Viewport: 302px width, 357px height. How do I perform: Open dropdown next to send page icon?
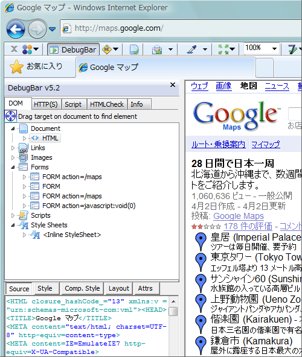(x=170, y=49)
